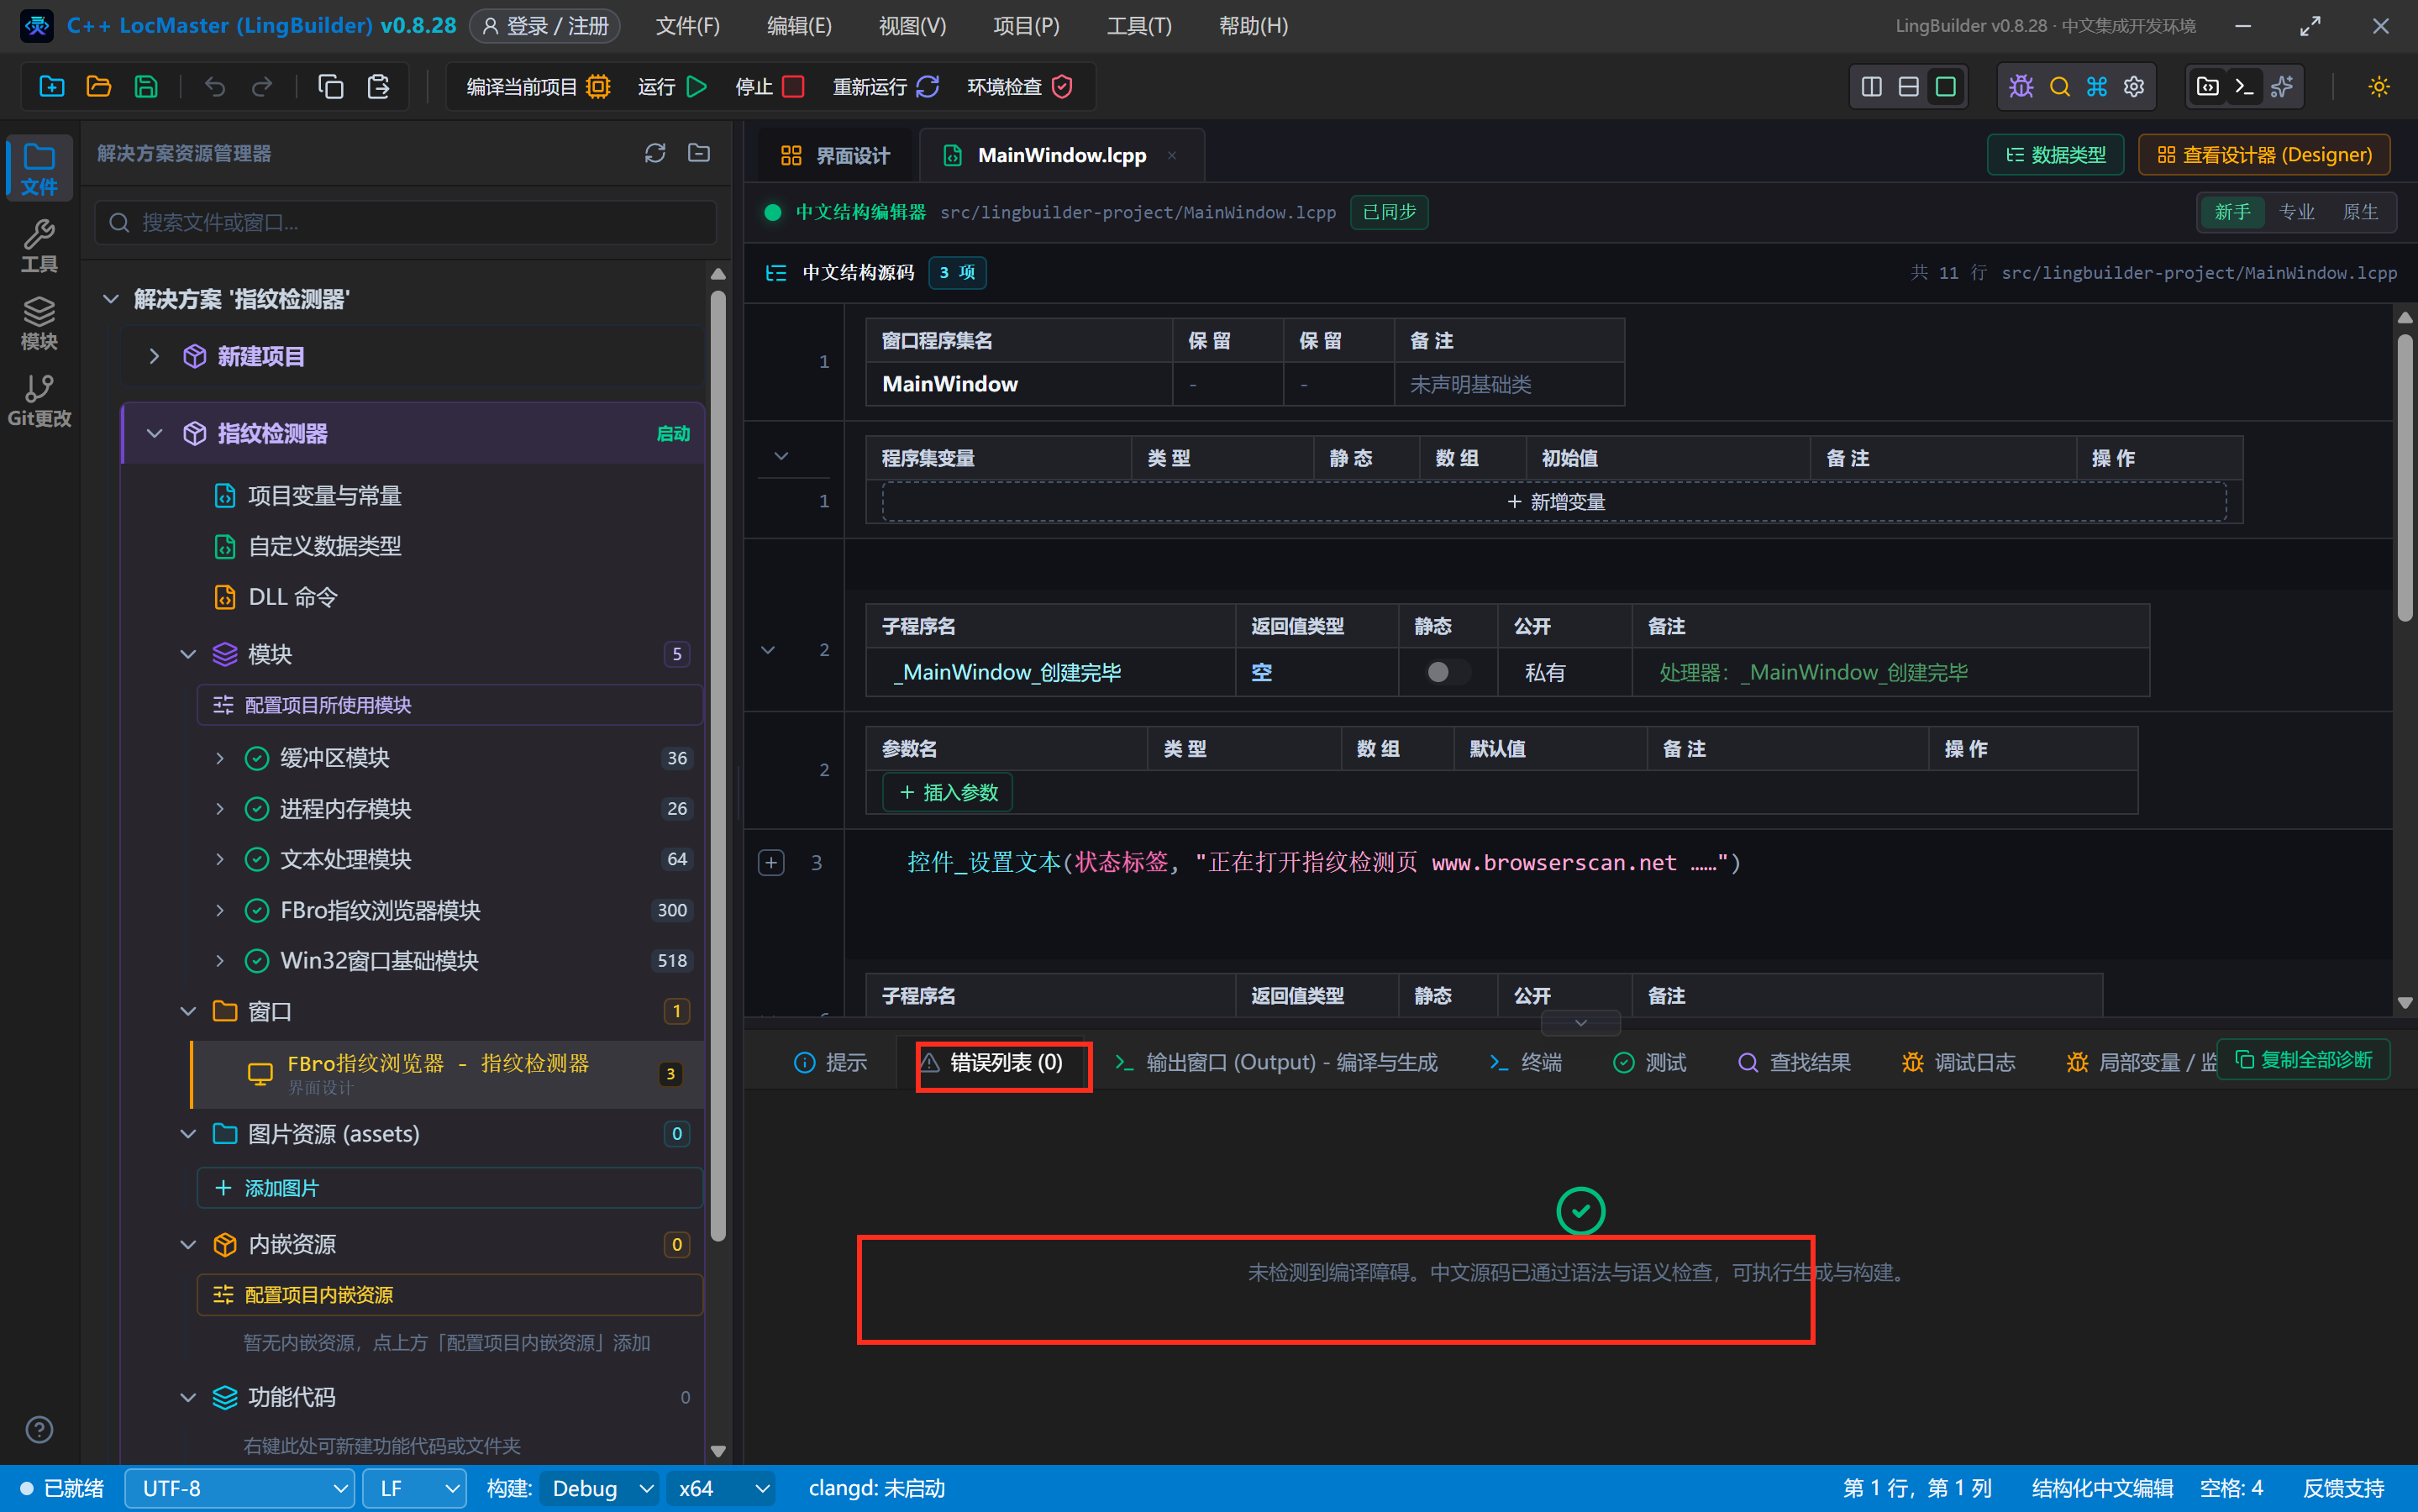Expand the 新建项目 tree node
Screen dimensions: 2418x1512
[154, 356]
